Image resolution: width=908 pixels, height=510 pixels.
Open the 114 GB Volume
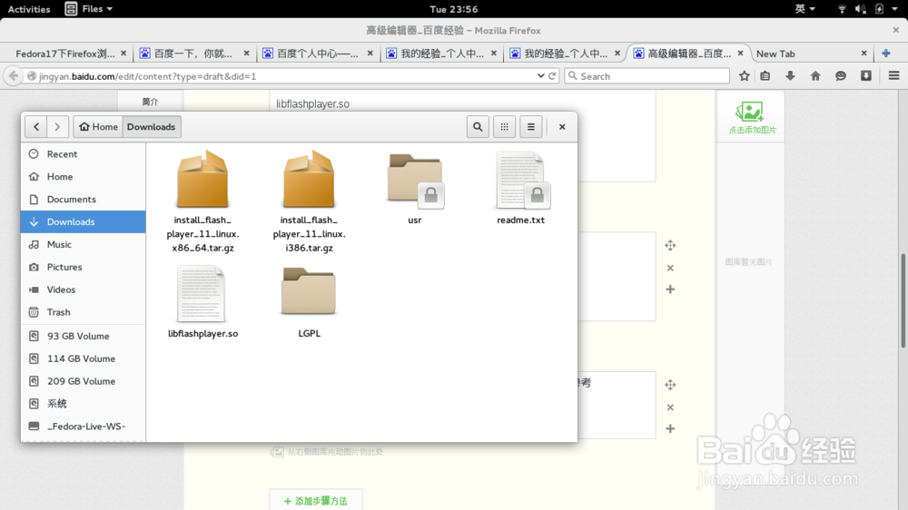coord(84,358)
